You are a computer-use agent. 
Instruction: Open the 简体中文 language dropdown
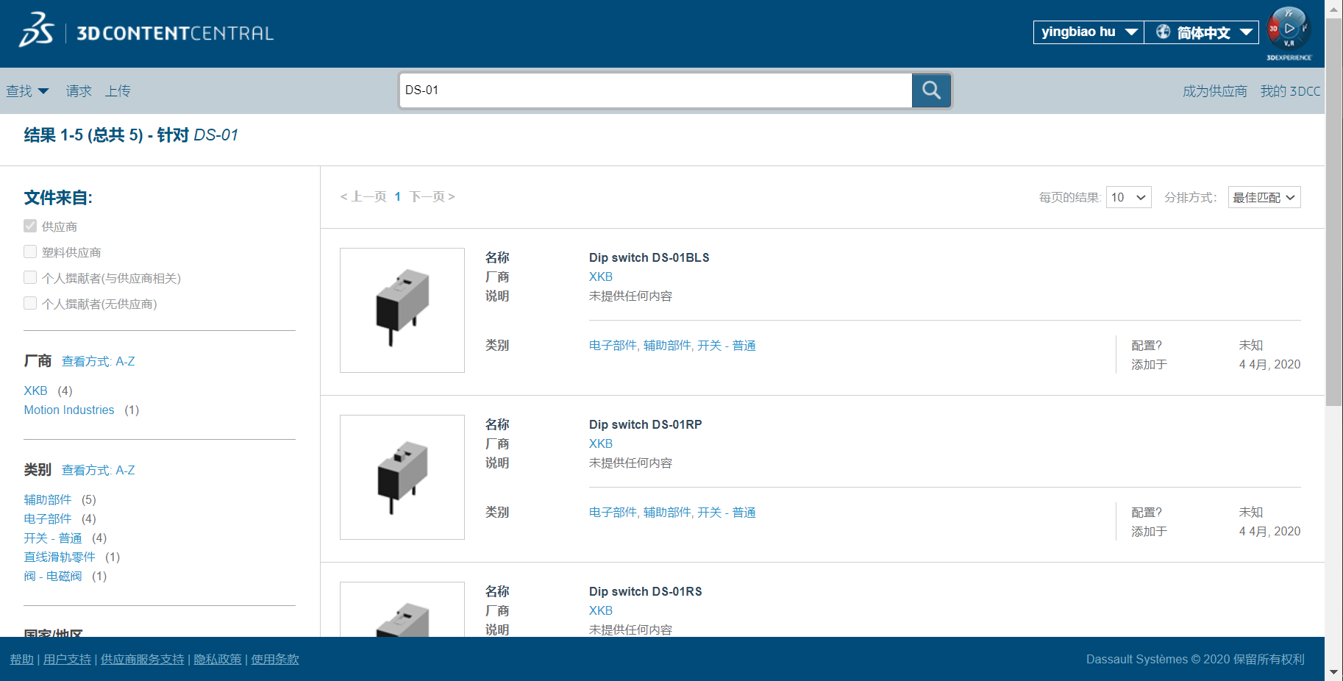(1202, 32)
